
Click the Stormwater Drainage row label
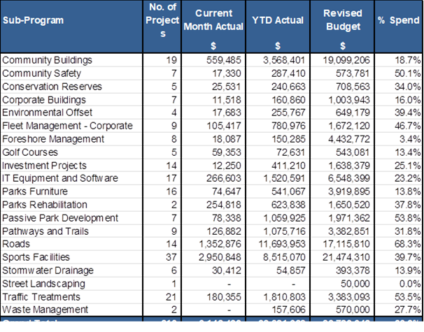47,270
